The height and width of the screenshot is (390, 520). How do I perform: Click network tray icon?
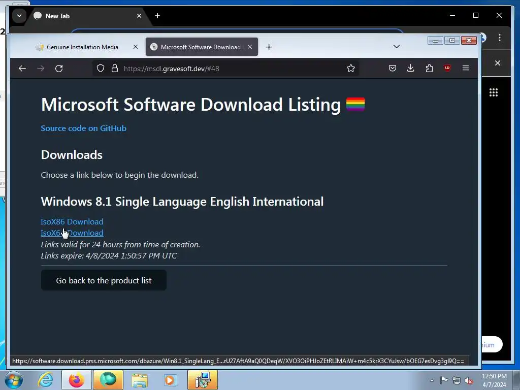coord(457,381)
